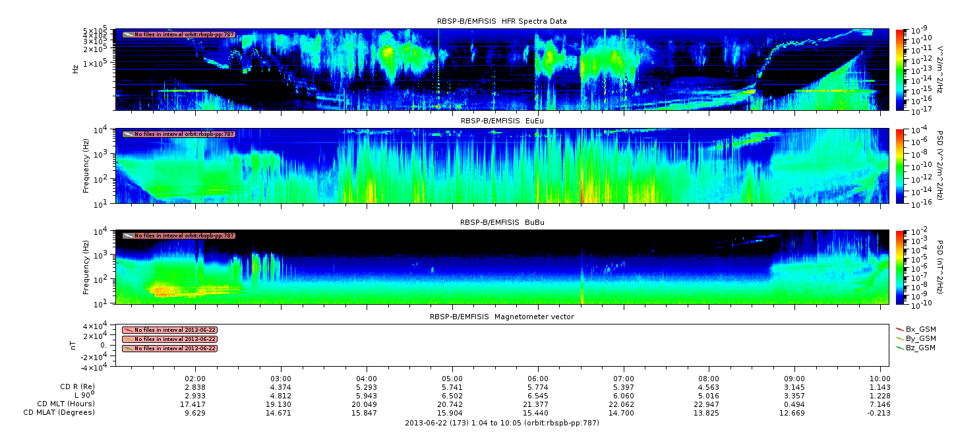Click the EuEu PSD color bar

(x=900, y=166)
